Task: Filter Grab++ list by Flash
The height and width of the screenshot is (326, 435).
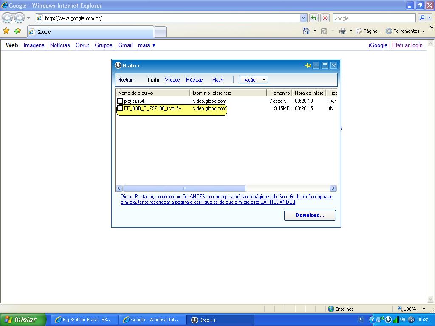Action: (218, 80)
